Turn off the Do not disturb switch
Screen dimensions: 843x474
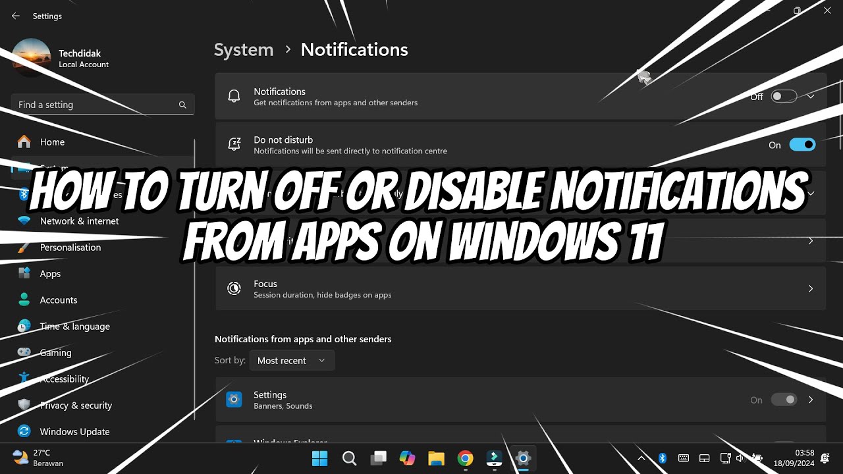pos(802,145)
